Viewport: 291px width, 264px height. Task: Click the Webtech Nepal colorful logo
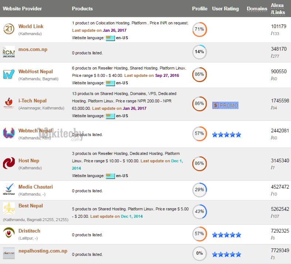(9, 133)
